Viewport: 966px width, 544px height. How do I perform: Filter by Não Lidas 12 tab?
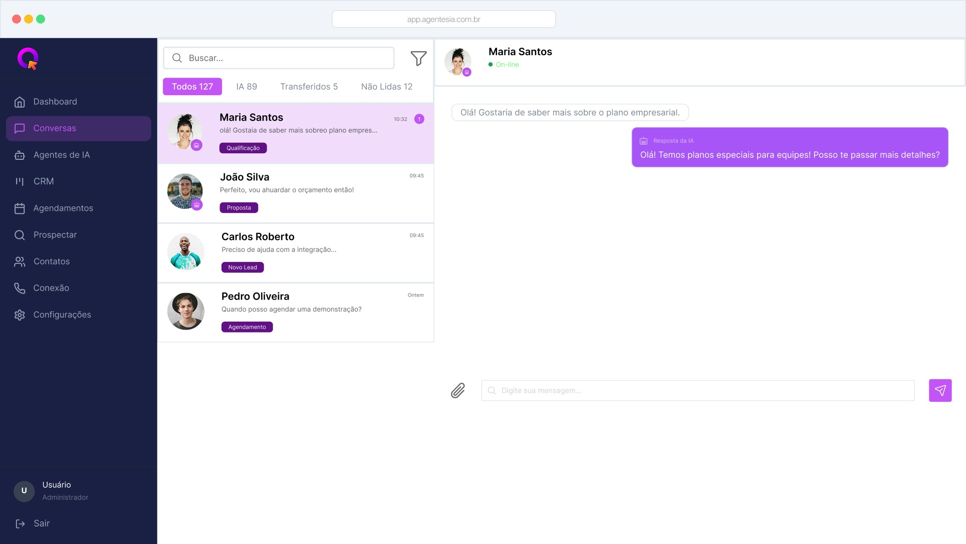[386, 87]
